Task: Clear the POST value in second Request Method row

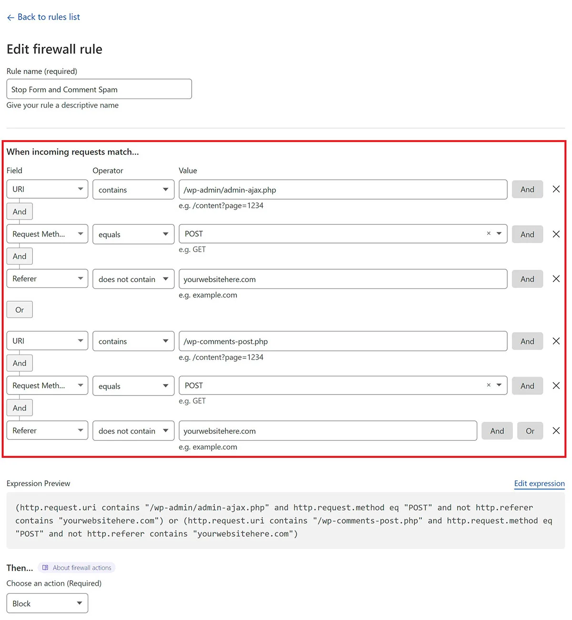Action: coord(489,385)
